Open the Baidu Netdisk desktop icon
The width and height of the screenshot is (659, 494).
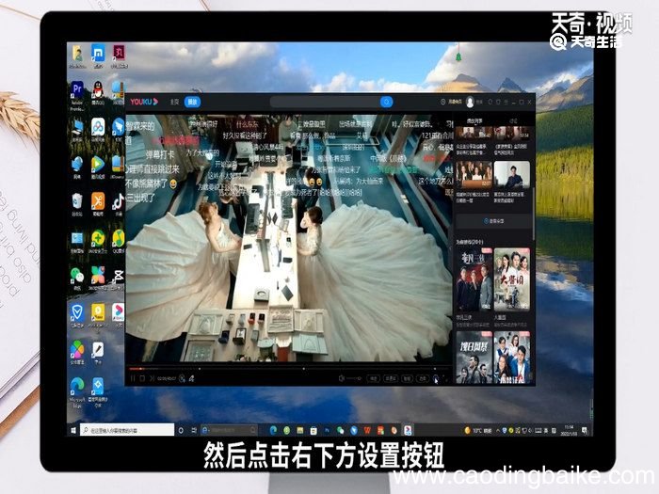[x=98, y=128]
